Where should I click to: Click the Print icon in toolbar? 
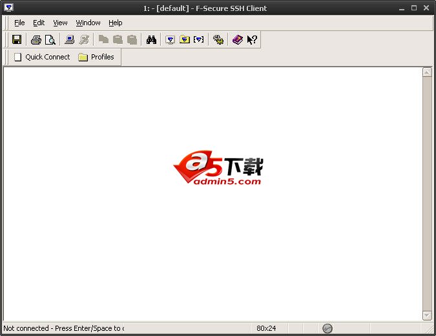(x=36, y=40)
